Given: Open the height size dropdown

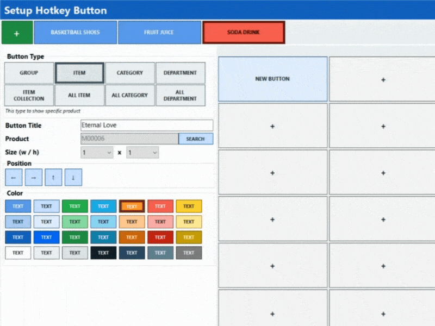Looking at the screenshot, I should point(142,153).
